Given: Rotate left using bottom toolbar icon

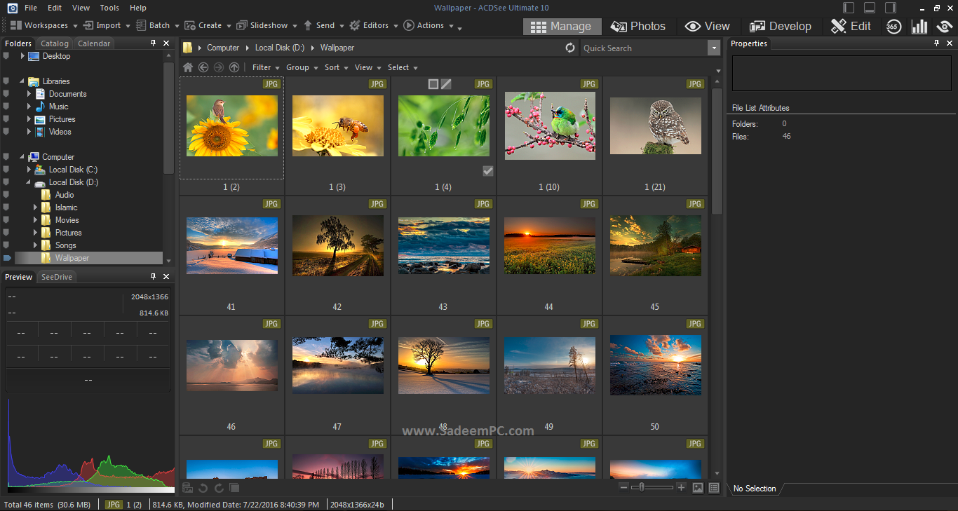Looking at the screenshot, I should (203, 488).
